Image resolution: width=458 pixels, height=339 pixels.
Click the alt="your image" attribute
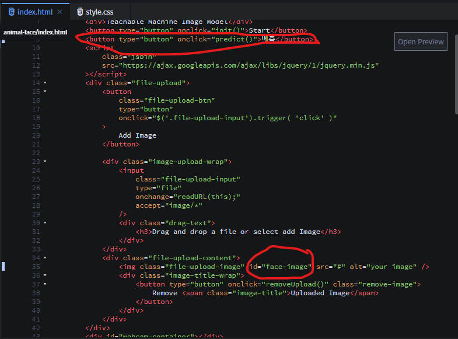tap(383, 267)
